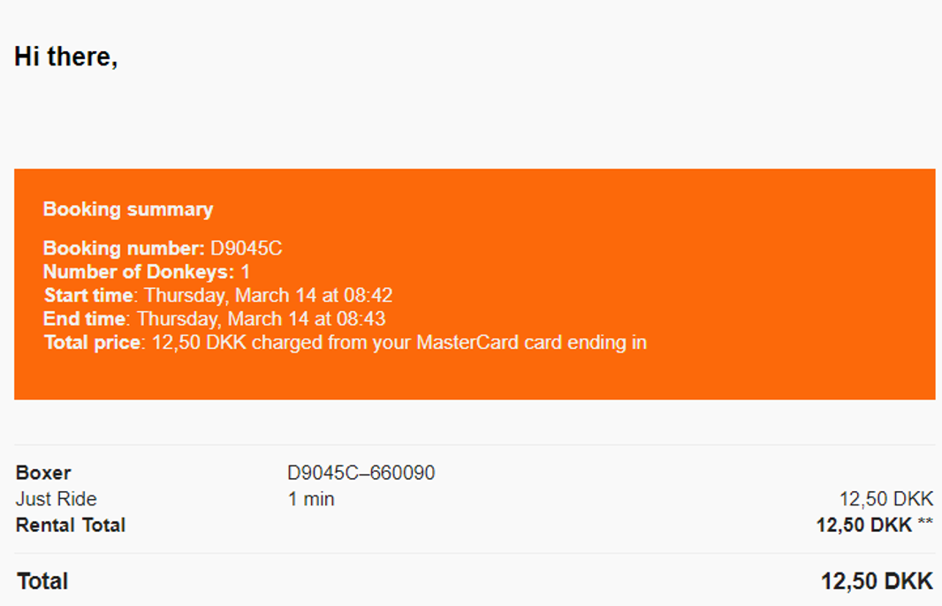Select the Number of Donkeys line
Viewport: 942px width, 606px height.
tap(147, 271)
